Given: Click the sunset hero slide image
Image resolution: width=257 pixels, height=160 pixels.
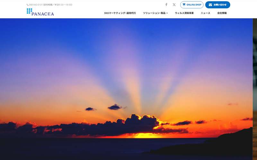Looking at the screenshot, I should [126, 89].
